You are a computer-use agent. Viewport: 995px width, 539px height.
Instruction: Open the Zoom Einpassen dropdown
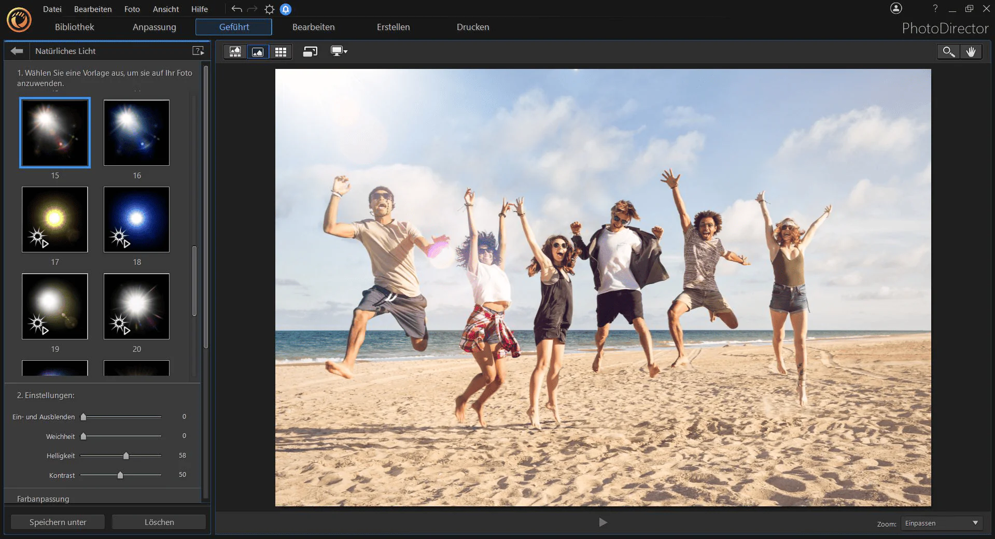[942, 523]
